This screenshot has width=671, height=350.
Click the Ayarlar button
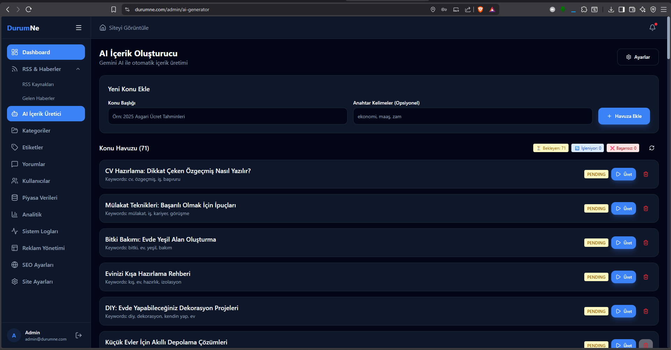[638, 57]
